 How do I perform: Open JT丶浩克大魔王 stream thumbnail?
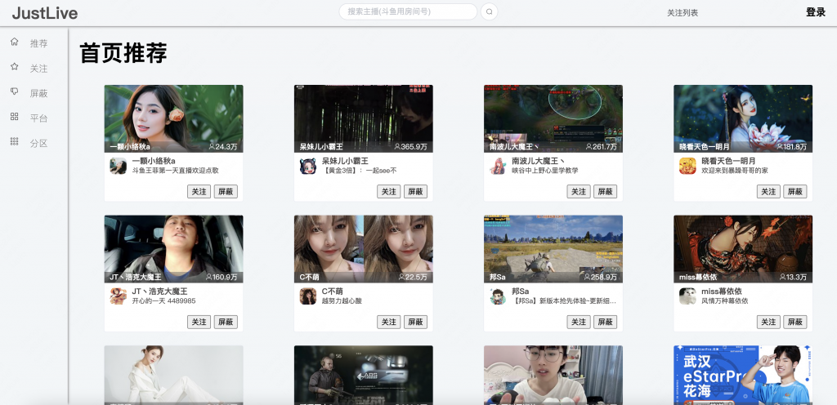(173, 249)
